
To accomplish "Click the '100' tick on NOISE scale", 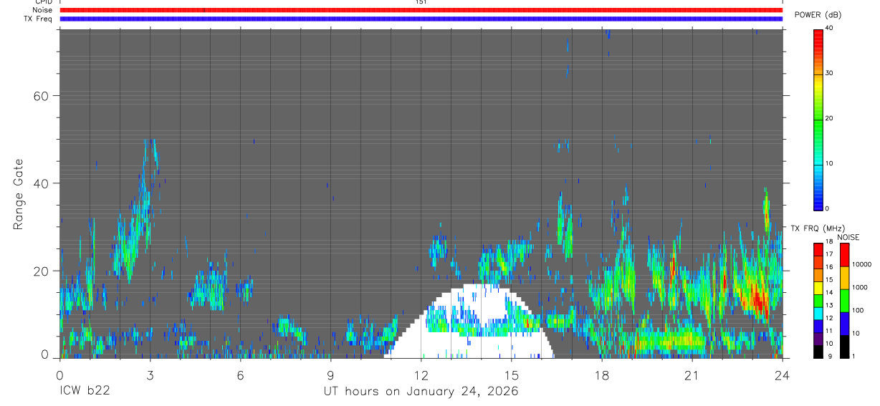I will [x=858, y=310].
